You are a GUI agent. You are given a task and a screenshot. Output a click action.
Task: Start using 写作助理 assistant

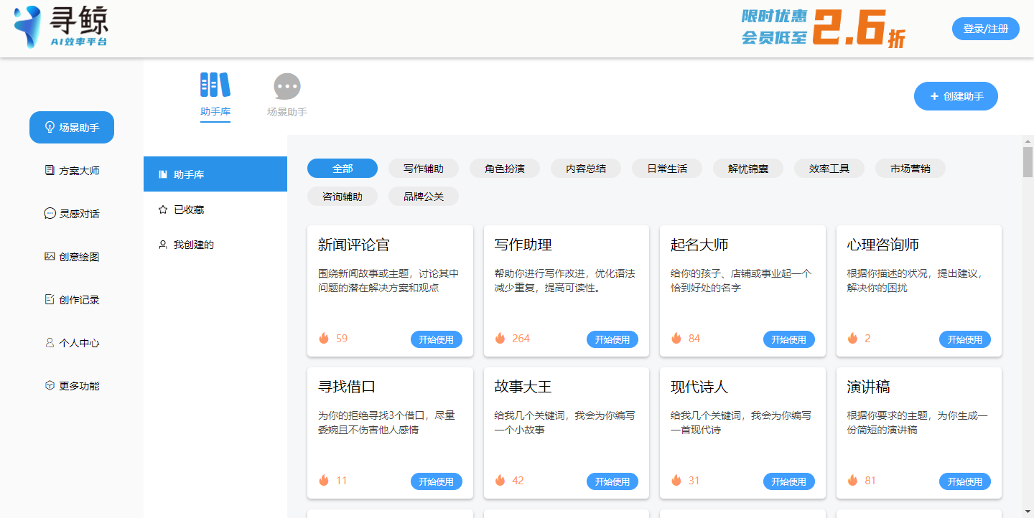click(613, 339)
